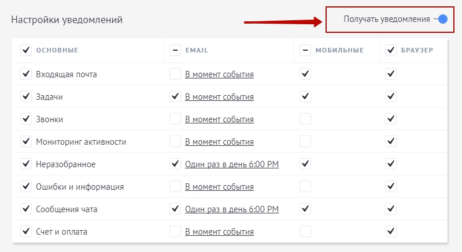The height and width of the screenshot is (252, 462).
Task: Open Звонки 'В момент события' timing
Action: click(x=219, y=119)
